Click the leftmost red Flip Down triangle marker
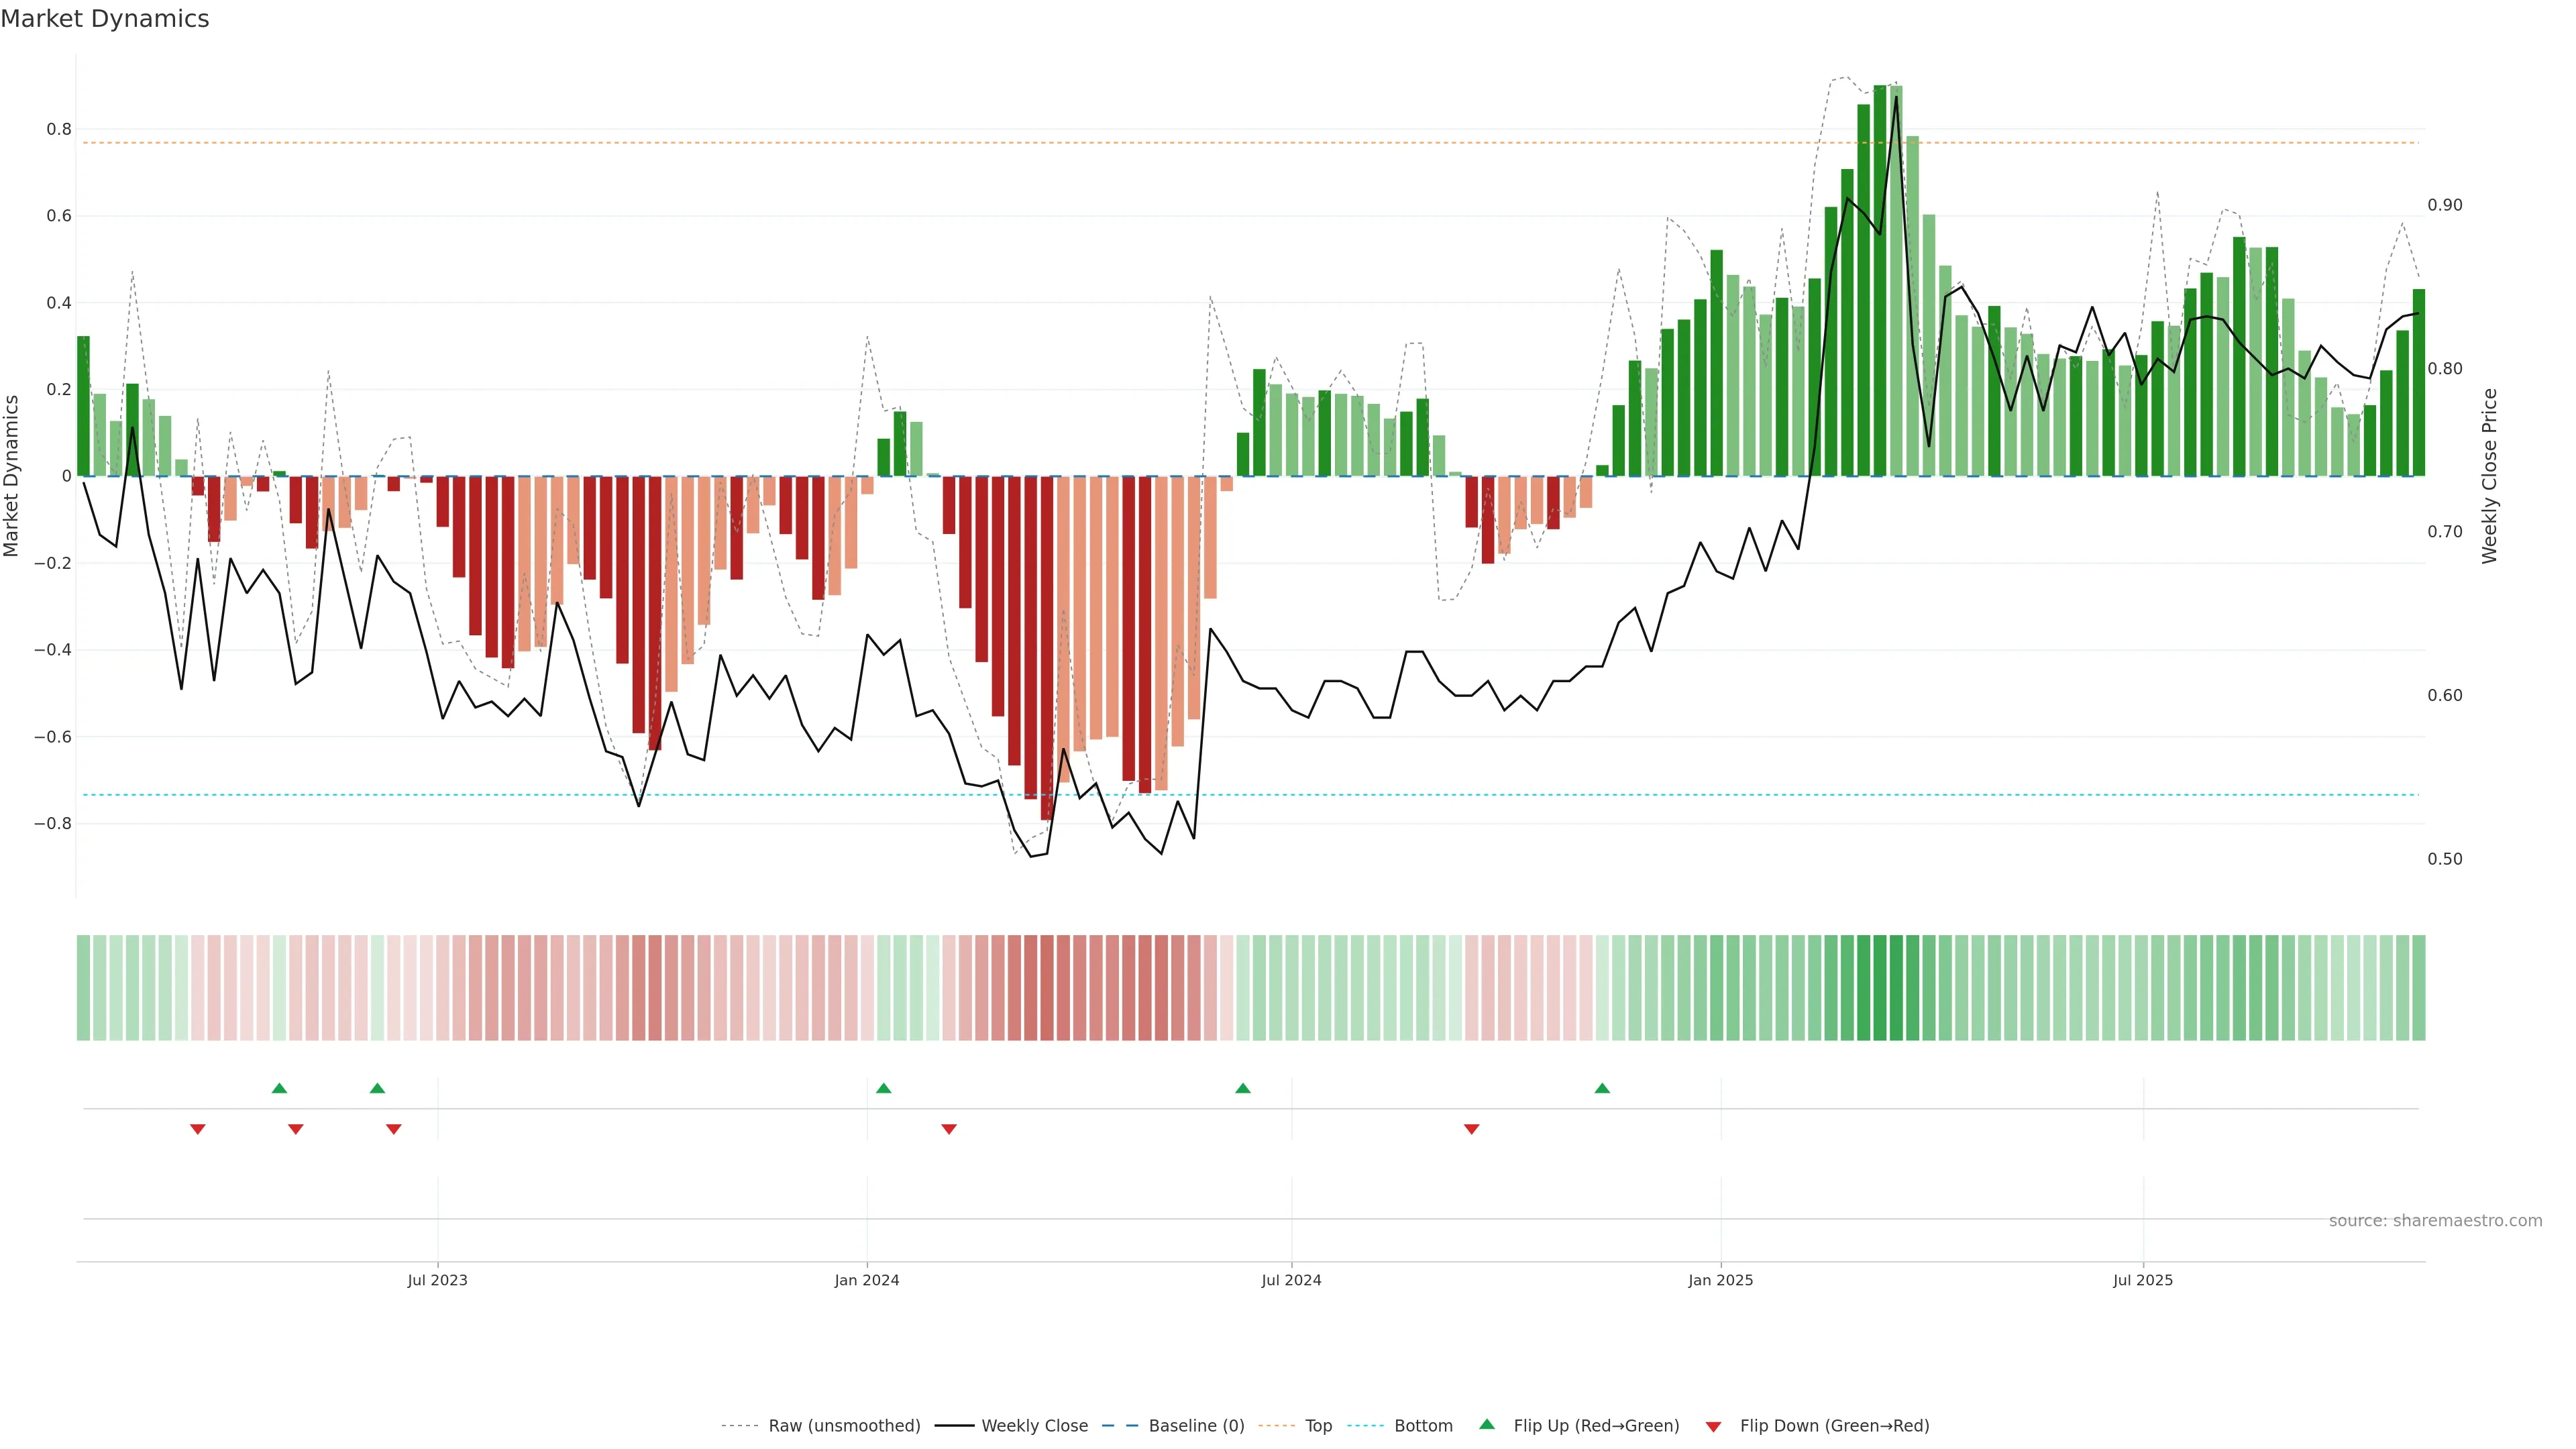 198,1129
